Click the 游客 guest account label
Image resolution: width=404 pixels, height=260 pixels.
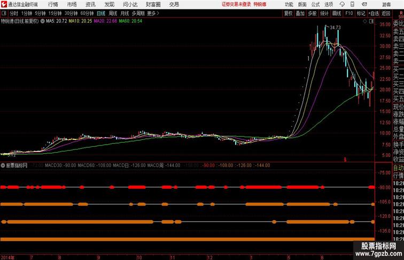[x=386, y=4]
